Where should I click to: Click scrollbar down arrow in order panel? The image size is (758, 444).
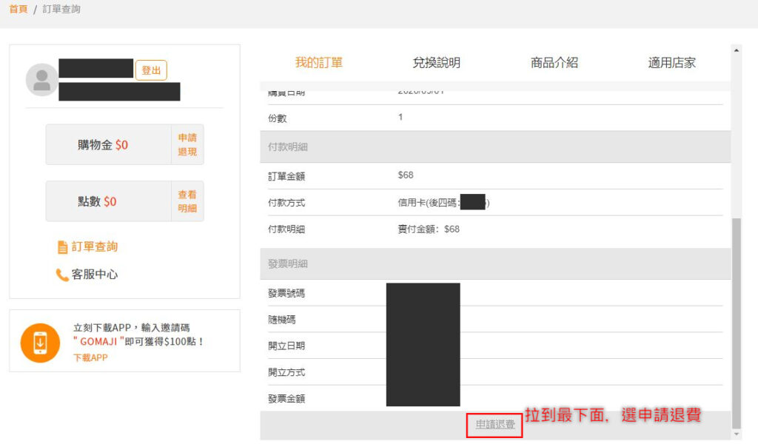coord(736,434)
